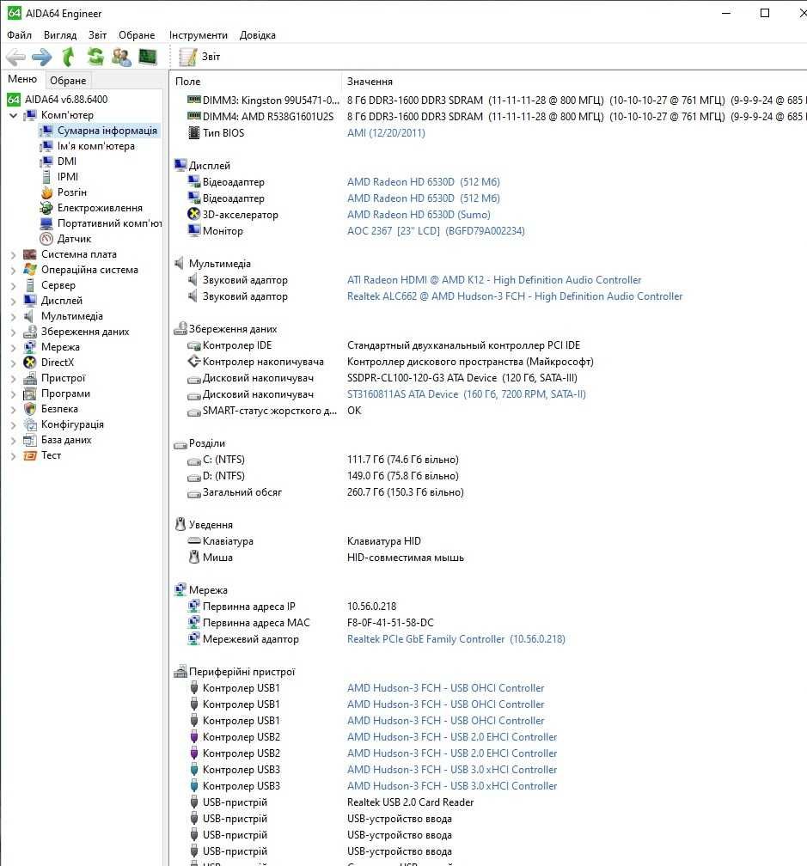The height and width of the screenshot is (866, 807).
Task: Click the green monitor toolbar icon
Action: [x=148, y=57]
